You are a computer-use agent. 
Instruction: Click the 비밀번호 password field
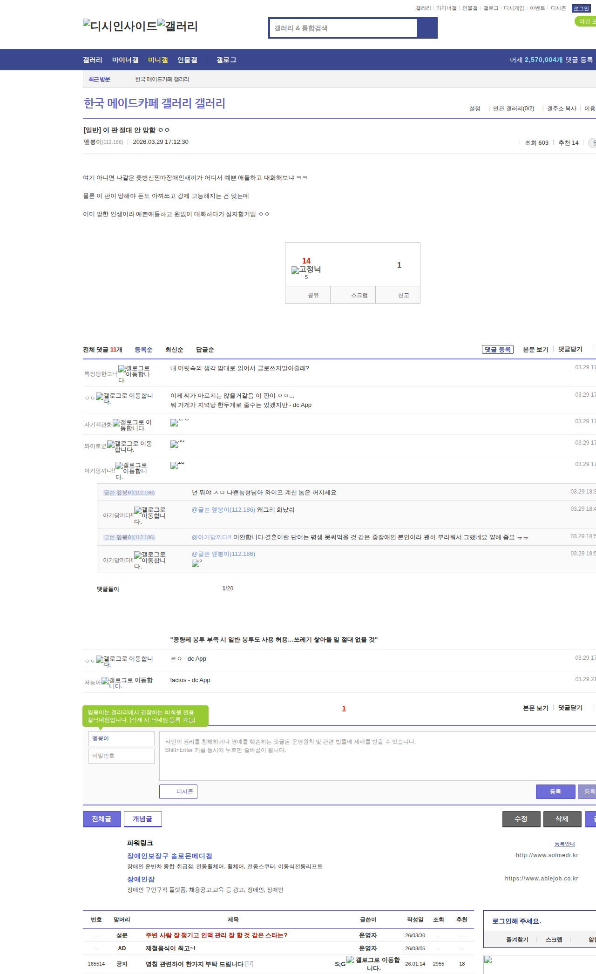[122, 756]
